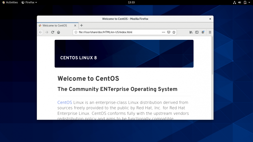Click the Welcome to CentOS heading
The width and height of the screenshot is (253, 142).
pos(88,79)
